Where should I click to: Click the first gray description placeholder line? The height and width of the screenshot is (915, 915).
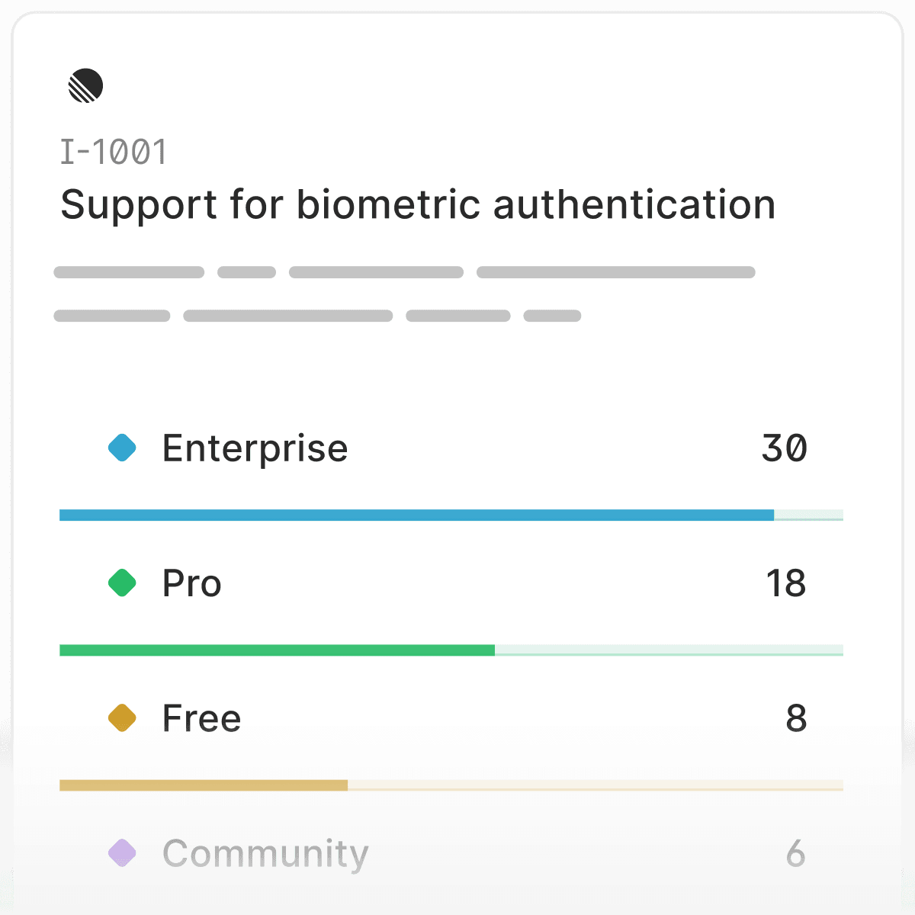click(x=404, y=272)
